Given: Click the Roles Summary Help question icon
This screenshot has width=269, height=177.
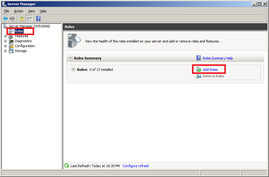Looking at the screenshot, I should (198, 58).
